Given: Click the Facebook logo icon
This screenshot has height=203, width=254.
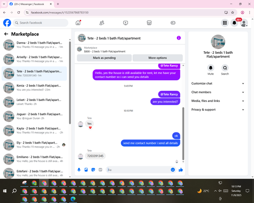Looking at the screenshot, I should [7, 23].
